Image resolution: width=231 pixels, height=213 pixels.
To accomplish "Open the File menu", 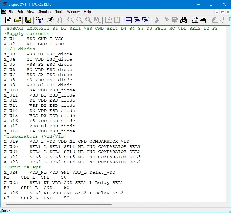I will tap(11, 12).
